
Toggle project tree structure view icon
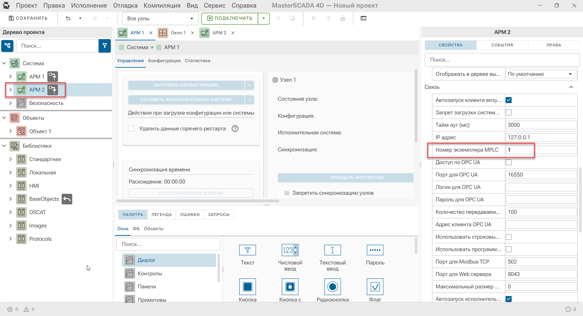7,46
